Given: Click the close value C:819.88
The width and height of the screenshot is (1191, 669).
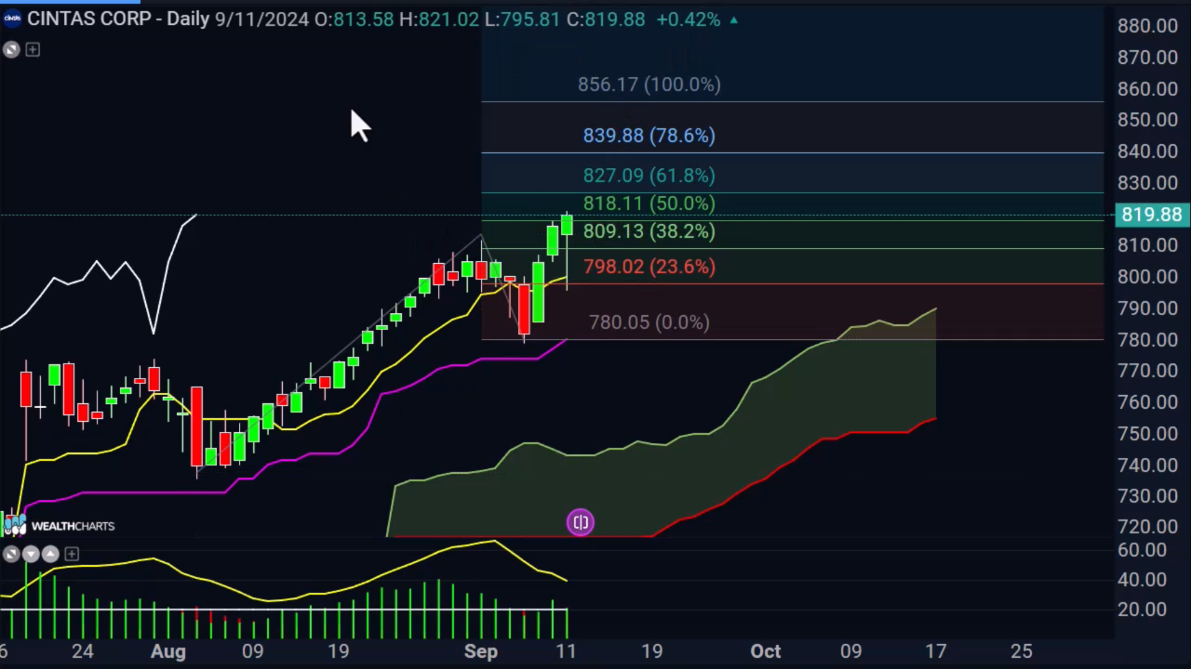Looking at the screenshot, I should 605,20.
